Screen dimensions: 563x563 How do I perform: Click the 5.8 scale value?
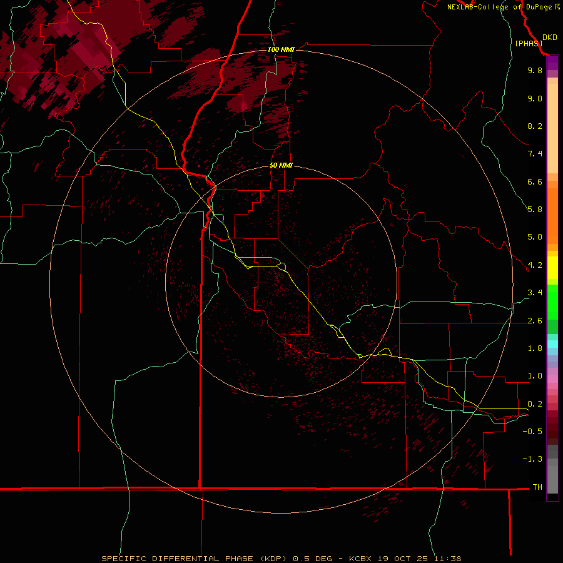pos(535,210)
